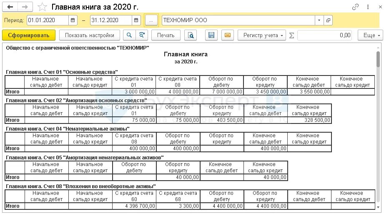Select cell 3 000 000,00 in account 01
The width and height of the screenshot is (384, 214).
point(134,92)
